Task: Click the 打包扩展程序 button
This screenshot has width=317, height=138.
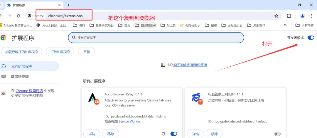Action: click(60, 52)
